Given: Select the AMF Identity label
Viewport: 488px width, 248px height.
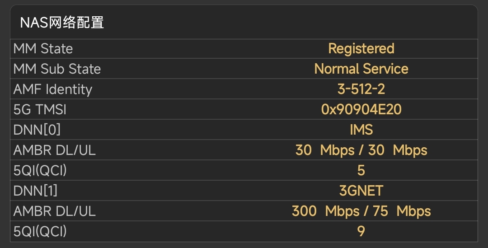Looking at the screenshot, I should coord(53,89).
